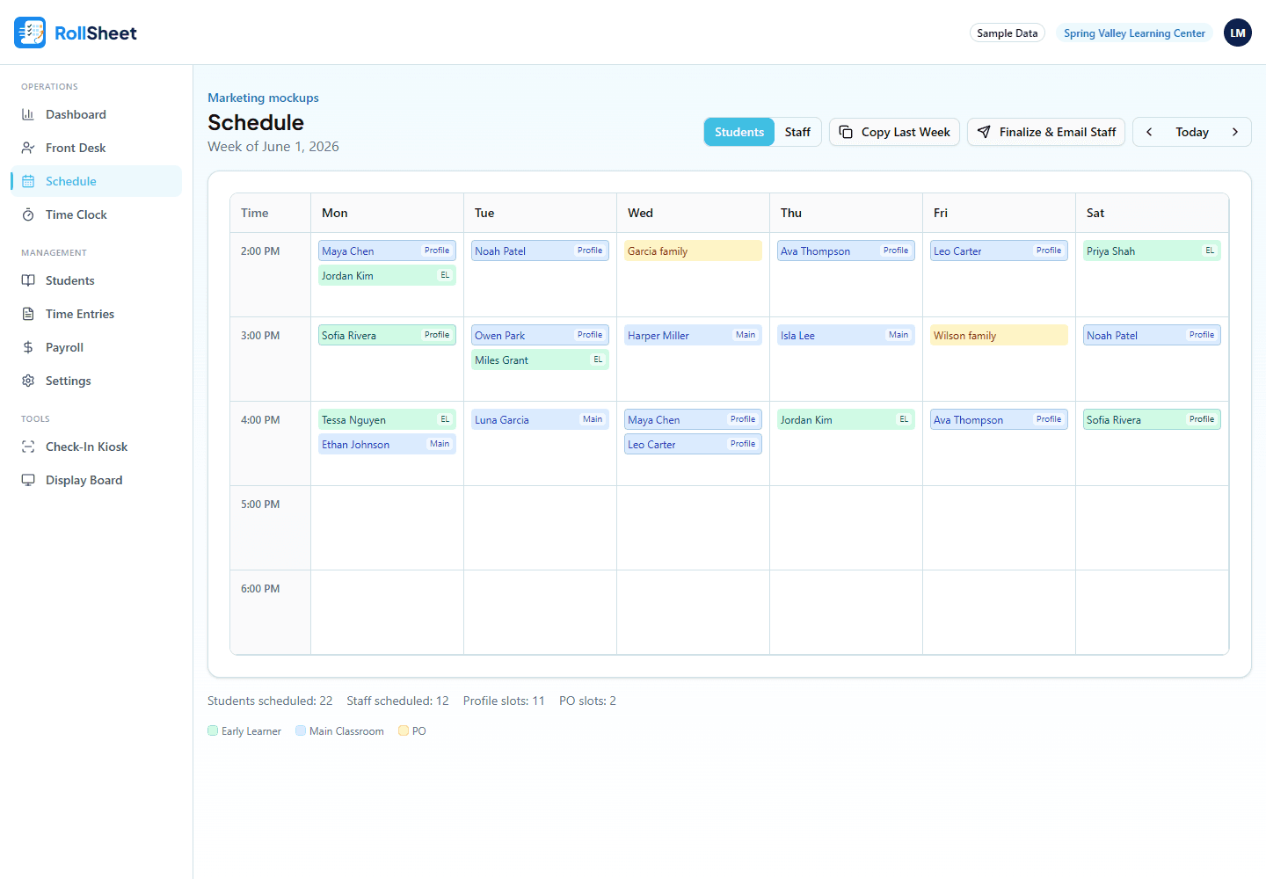This screenshot has width=1266, height=879.
Task: Click the Sample Data badge
Action: click(1008, 33)
